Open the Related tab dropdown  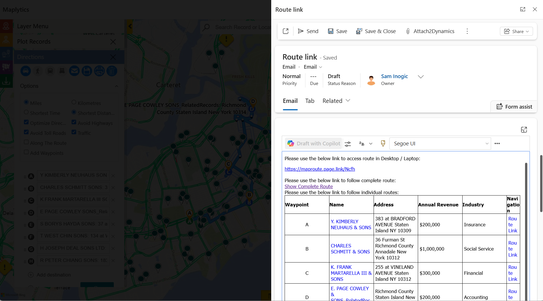[x=336, y=101]
